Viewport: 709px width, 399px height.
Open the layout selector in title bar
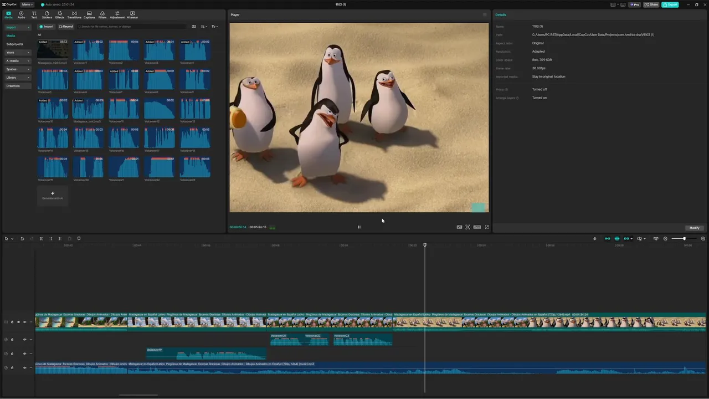click(614, 4)
